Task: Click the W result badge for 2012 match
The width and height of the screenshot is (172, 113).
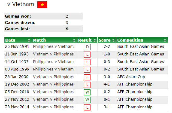Action: tap(87, 100)
